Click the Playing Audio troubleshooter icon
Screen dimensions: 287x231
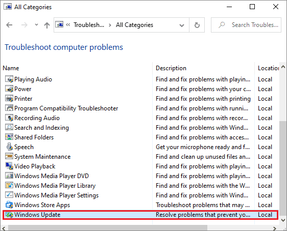(9, 79)
